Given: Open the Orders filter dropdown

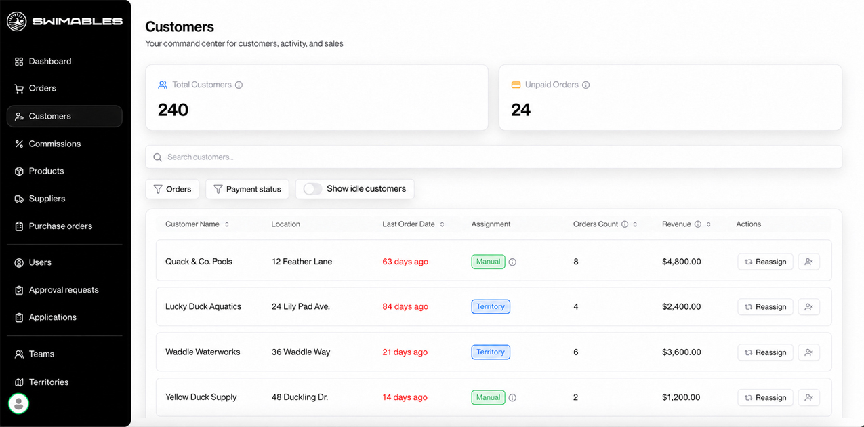Looking at the screenshot, I should tap(172, 189).
